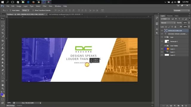Hide the DESIGNS SPEAKS LOUDER layer
The width and height of the screenshot is (191, 107).
coord(162,34)
